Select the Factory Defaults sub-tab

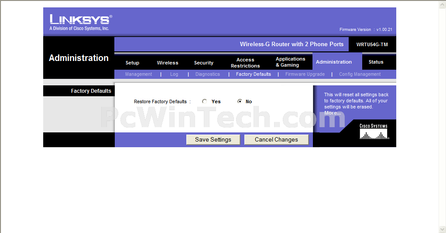pyautogui.click(x=254, y=74)
